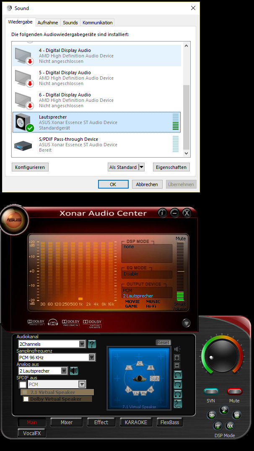Collapse the panel with the down-triangle button

tap(187, 323)
